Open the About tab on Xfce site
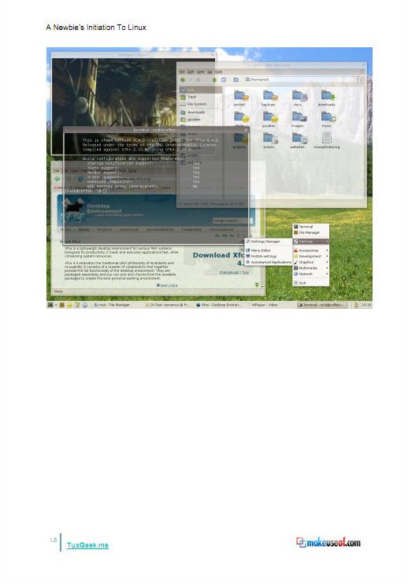Image resolution: width=408 pixels, height=583 pixels. (83, 230)
